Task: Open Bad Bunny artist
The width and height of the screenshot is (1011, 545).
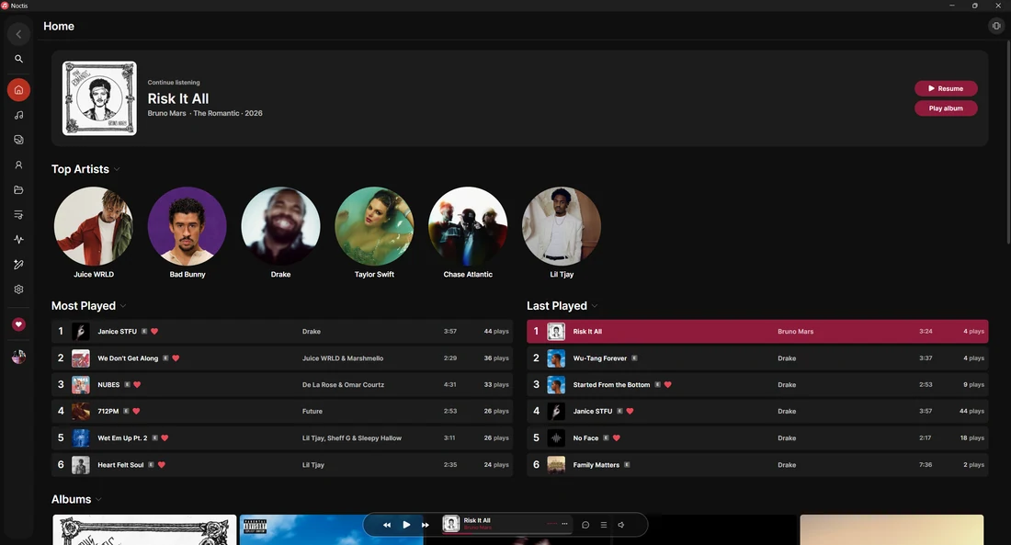Action: 187,226
